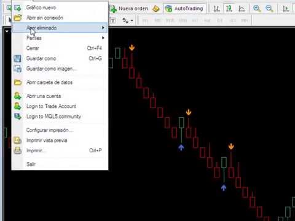Toggle the AutoTrading button
Image resolution: width=295 pixels, height=221 pixels.
point(184,9)
